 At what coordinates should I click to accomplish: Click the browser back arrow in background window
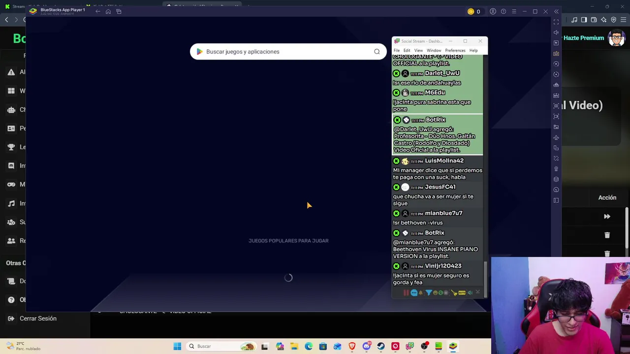(6, 20)
